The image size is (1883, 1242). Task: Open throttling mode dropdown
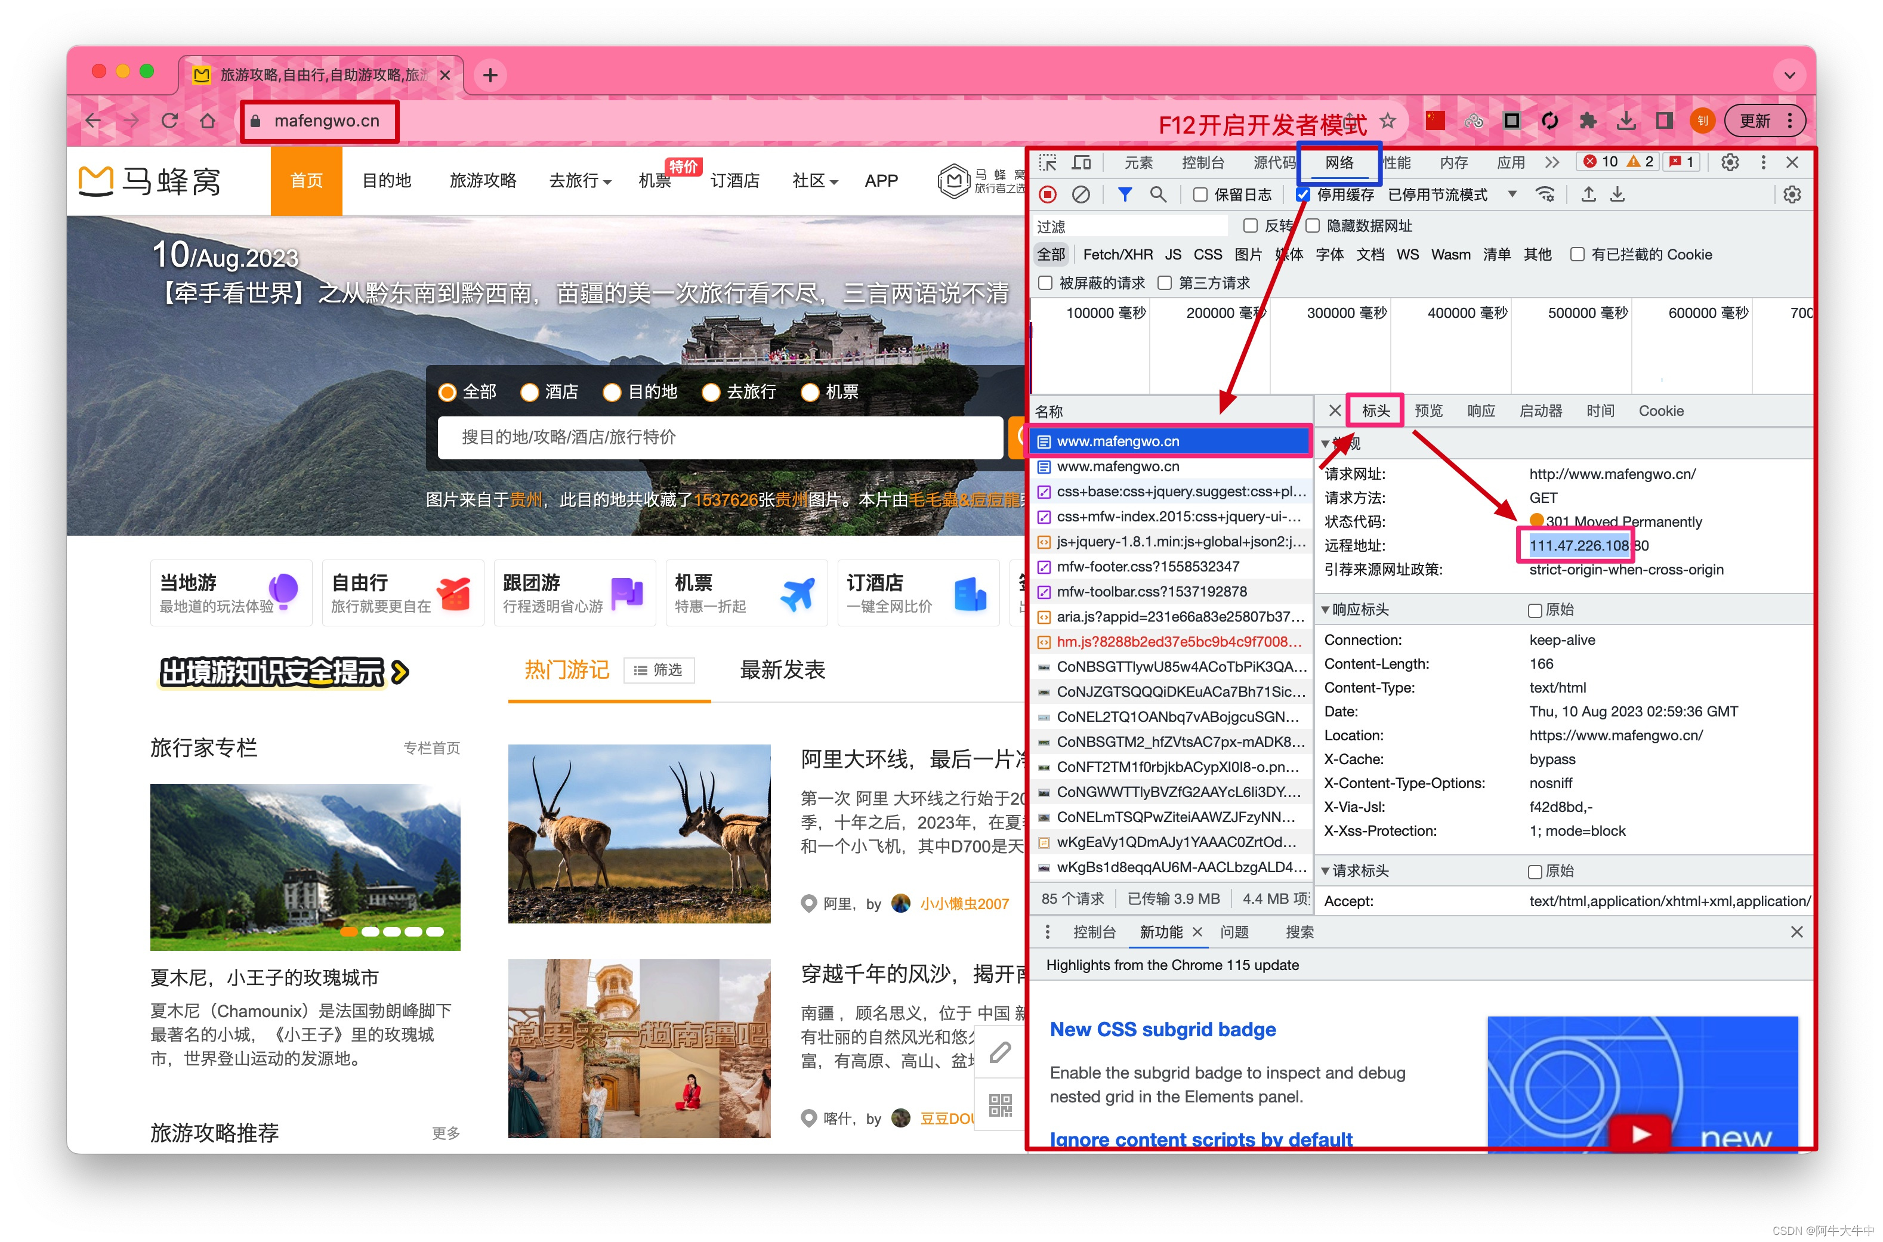coord(1511,194)
